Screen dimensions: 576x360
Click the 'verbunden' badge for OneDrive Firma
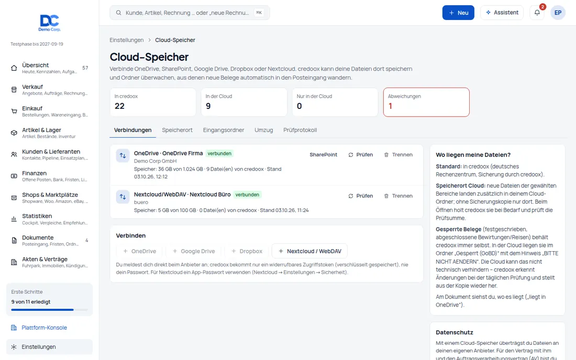(219, 153)
